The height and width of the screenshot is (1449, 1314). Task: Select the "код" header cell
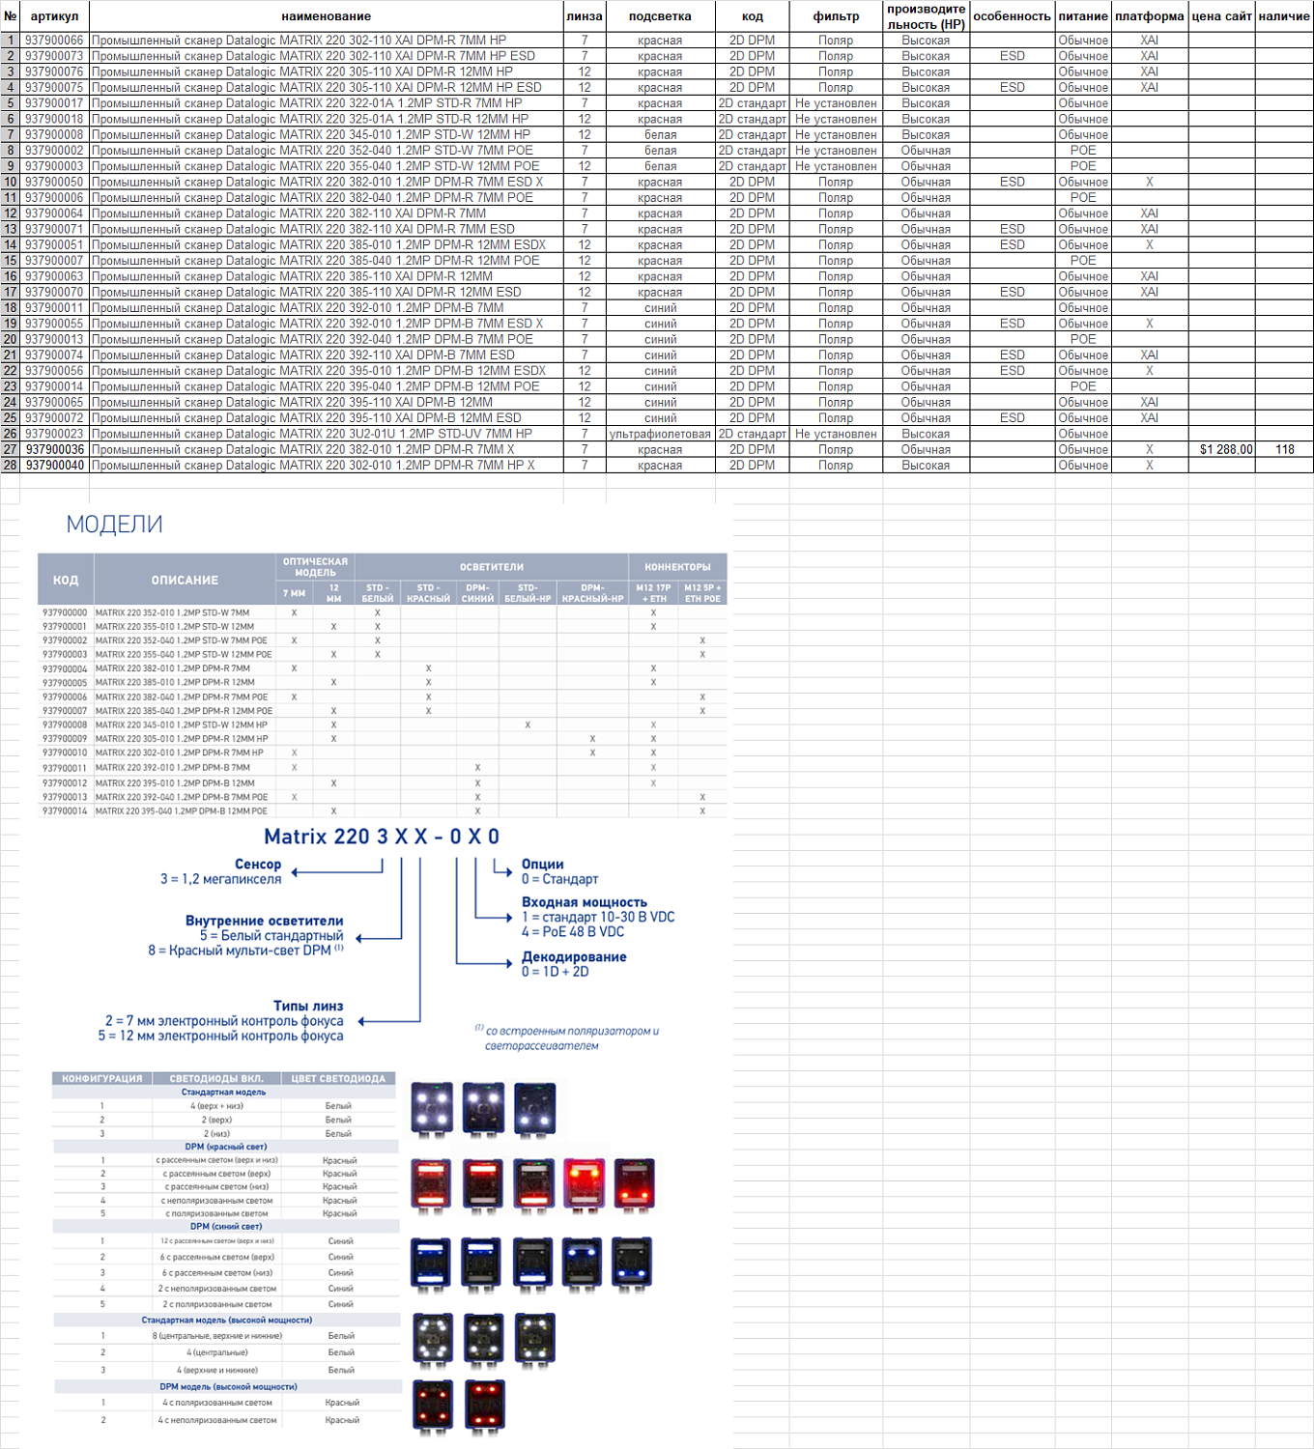point(753,16)
